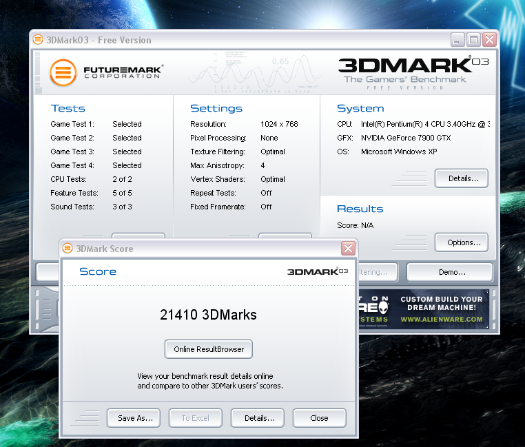Click the NVIDIA GeForce 7900 GTX text
Image resolution: width=525 pixels, height=447 pixels.
(x=406, y=138)
